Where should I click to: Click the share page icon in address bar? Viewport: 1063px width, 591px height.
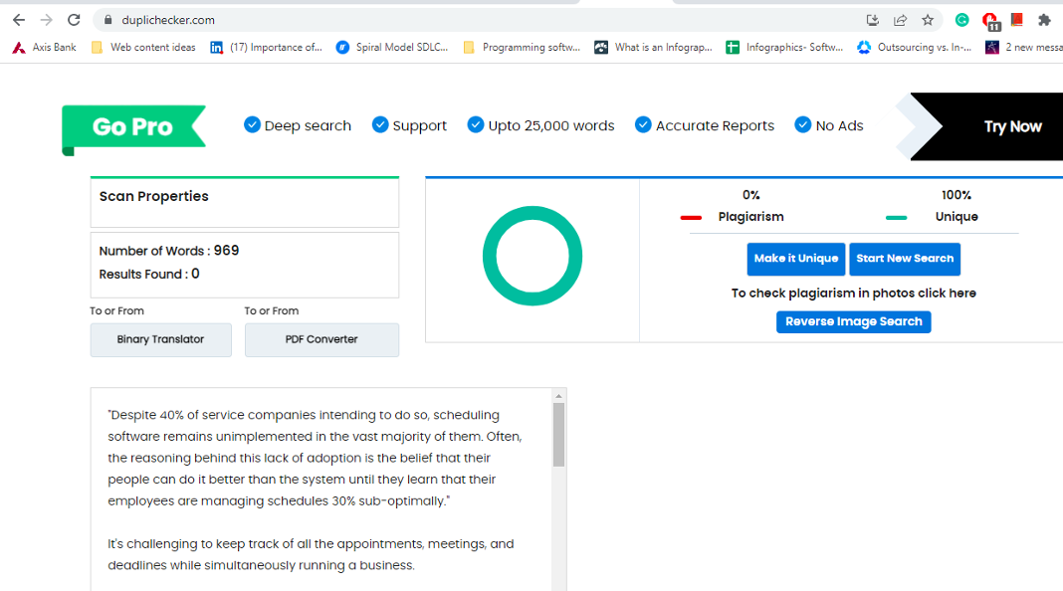pyautogui.click(x=900, y=20)
